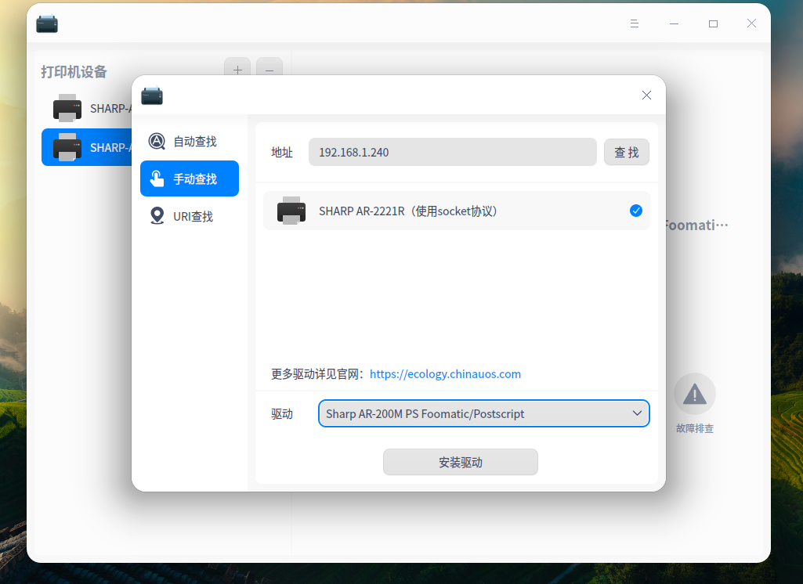Toggle the blue checkmark on SHARP AR-2221R
This screenshot has height=584, width=803.
[636, 210]
